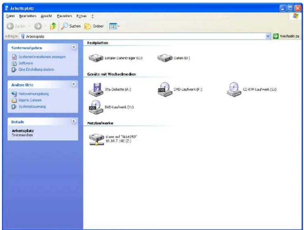304x230 pixels.
Task: Open the Extras menu
Action: pyautogui.click(x=81, y=16)
